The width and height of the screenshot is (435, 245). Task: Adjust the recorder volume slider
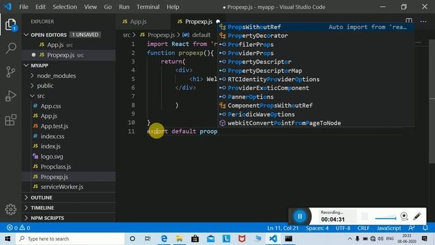click(385, 218)
